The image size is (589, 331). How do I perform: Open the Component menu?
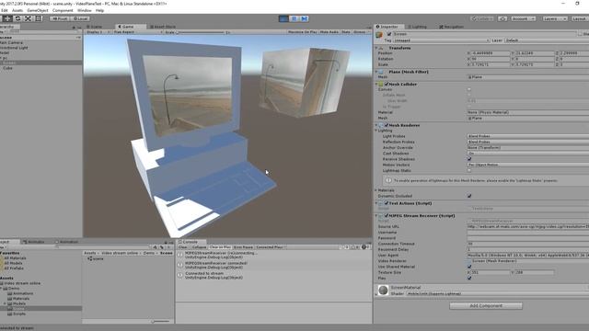63,10
